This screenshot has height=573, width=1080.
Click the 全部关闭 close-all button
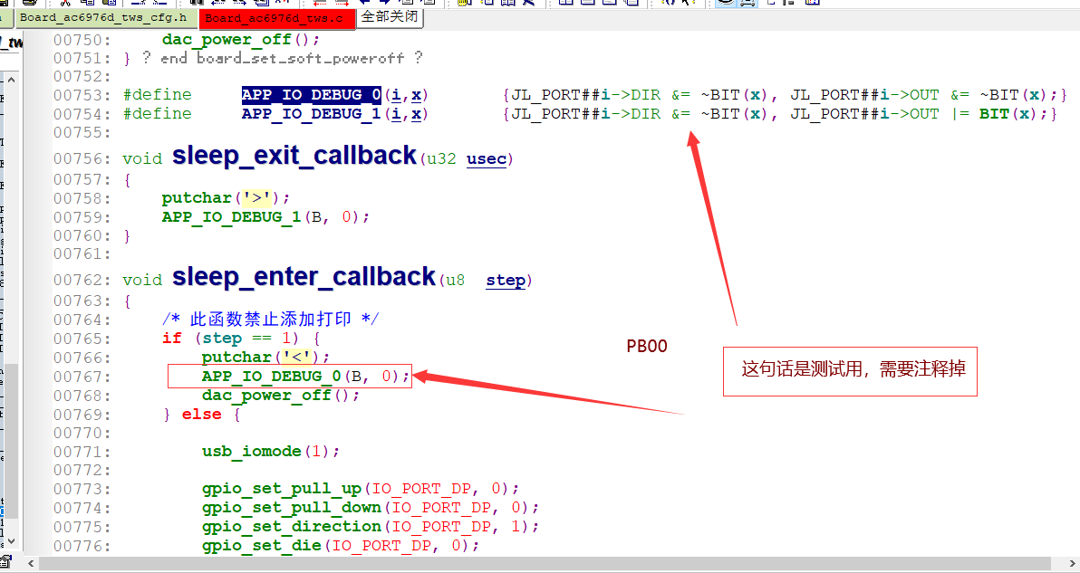point(390,16)
